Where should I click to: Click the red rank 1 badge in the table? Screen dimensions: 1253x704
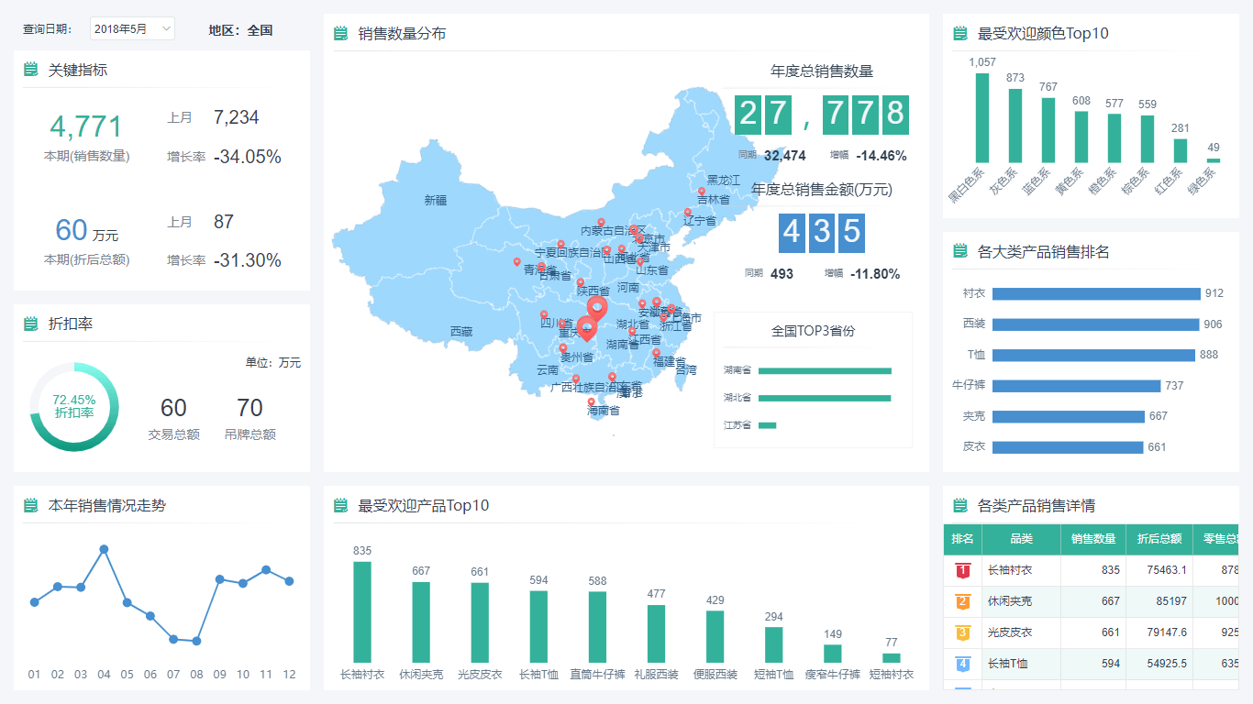(962, 571)
